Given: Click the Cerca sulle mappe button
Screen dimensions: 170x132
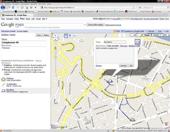Looking at the screenshot, I should [96, 25].
